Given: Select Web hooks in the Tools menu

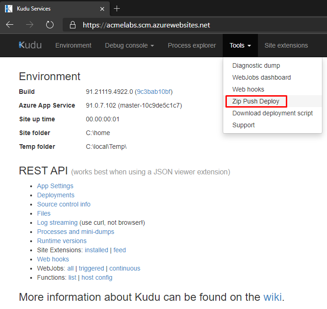Looking at the screenshot, I should pos(248,89).
